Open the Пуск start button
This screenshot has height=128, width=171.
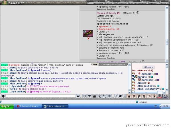pyautogui.click(x=7, y=106)
